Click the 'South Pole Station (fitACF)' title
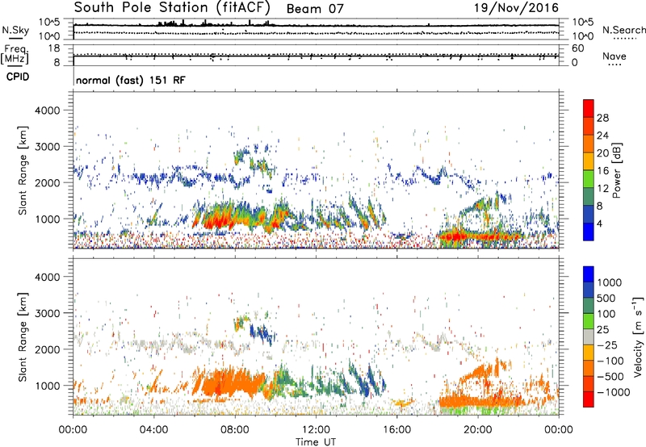 [172, 7]
